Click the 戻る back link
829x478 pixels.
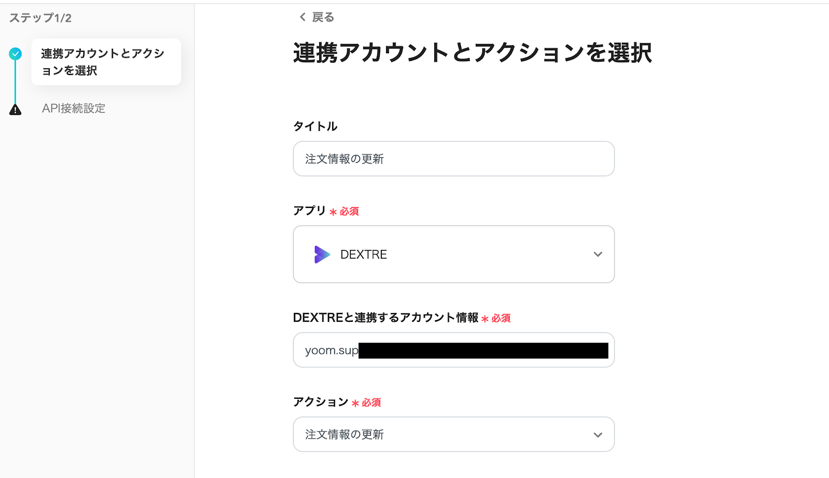pyautogui.click(x=323, y=17)
